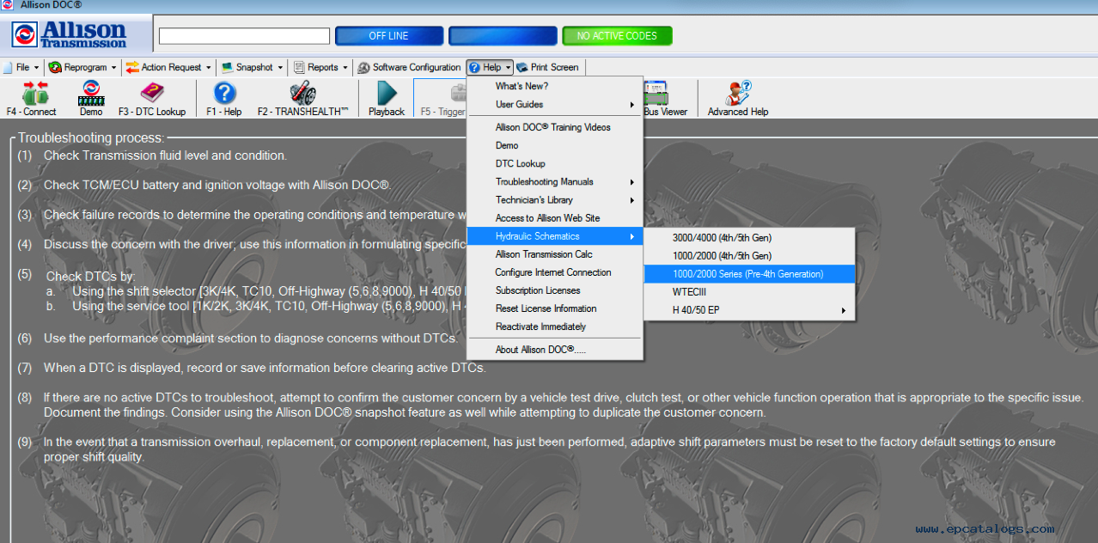Expand the H 40/50 EP submenu
The image size is (1098, 543).
pyautogui.click(x=749, y=310)
